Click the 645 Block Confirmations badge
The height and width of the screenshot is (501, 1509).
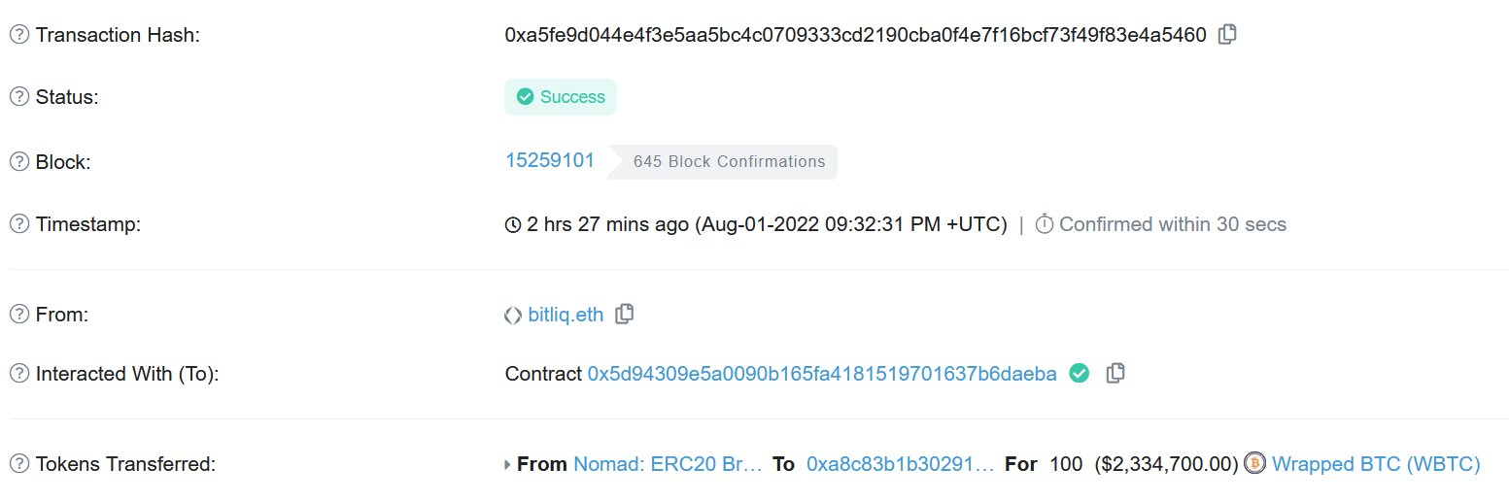point(729,162)
